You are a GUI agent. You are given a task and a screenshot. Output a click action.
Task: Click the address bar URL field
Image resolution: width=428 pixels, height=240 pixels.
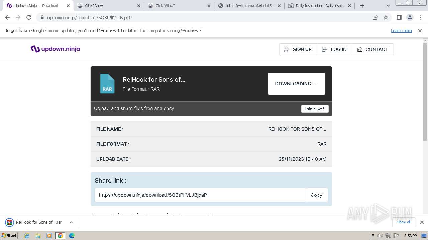207,18
